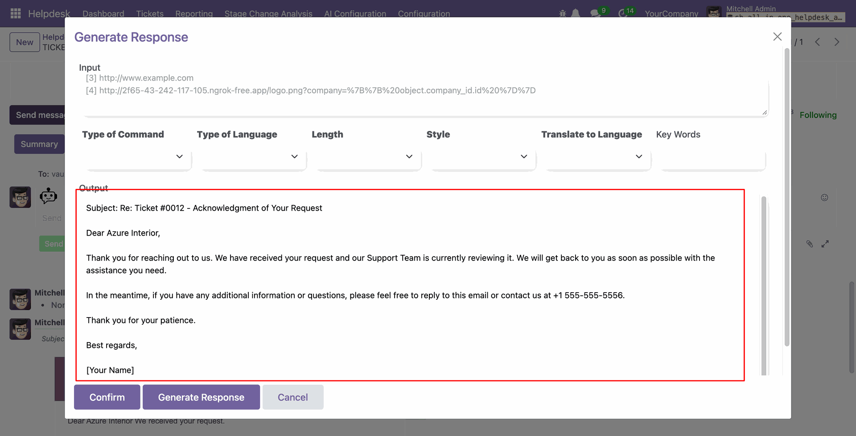856x436 pixels.
Task: Click 'Dear Azure Interior,' text in output
Action: (x=123, y=233)
